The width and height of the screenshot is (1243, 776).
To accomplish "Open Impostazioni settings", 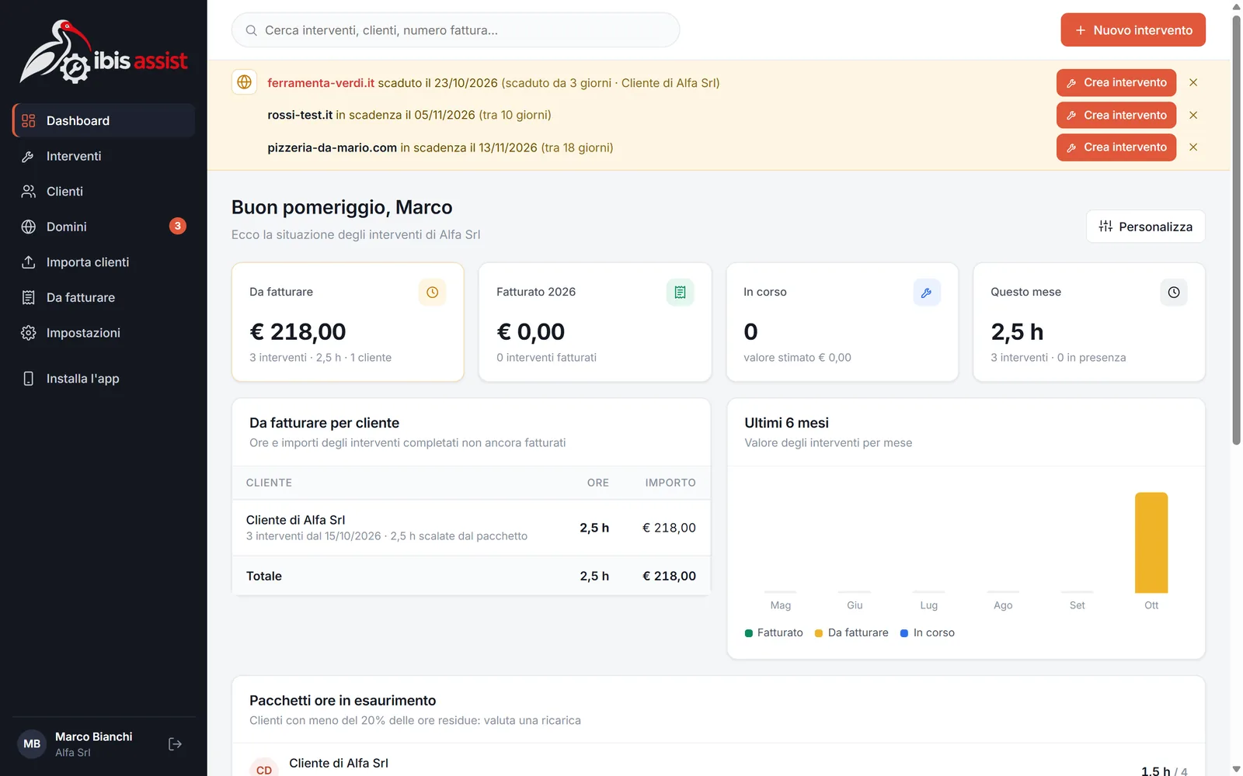I will (x=103, y=332).
